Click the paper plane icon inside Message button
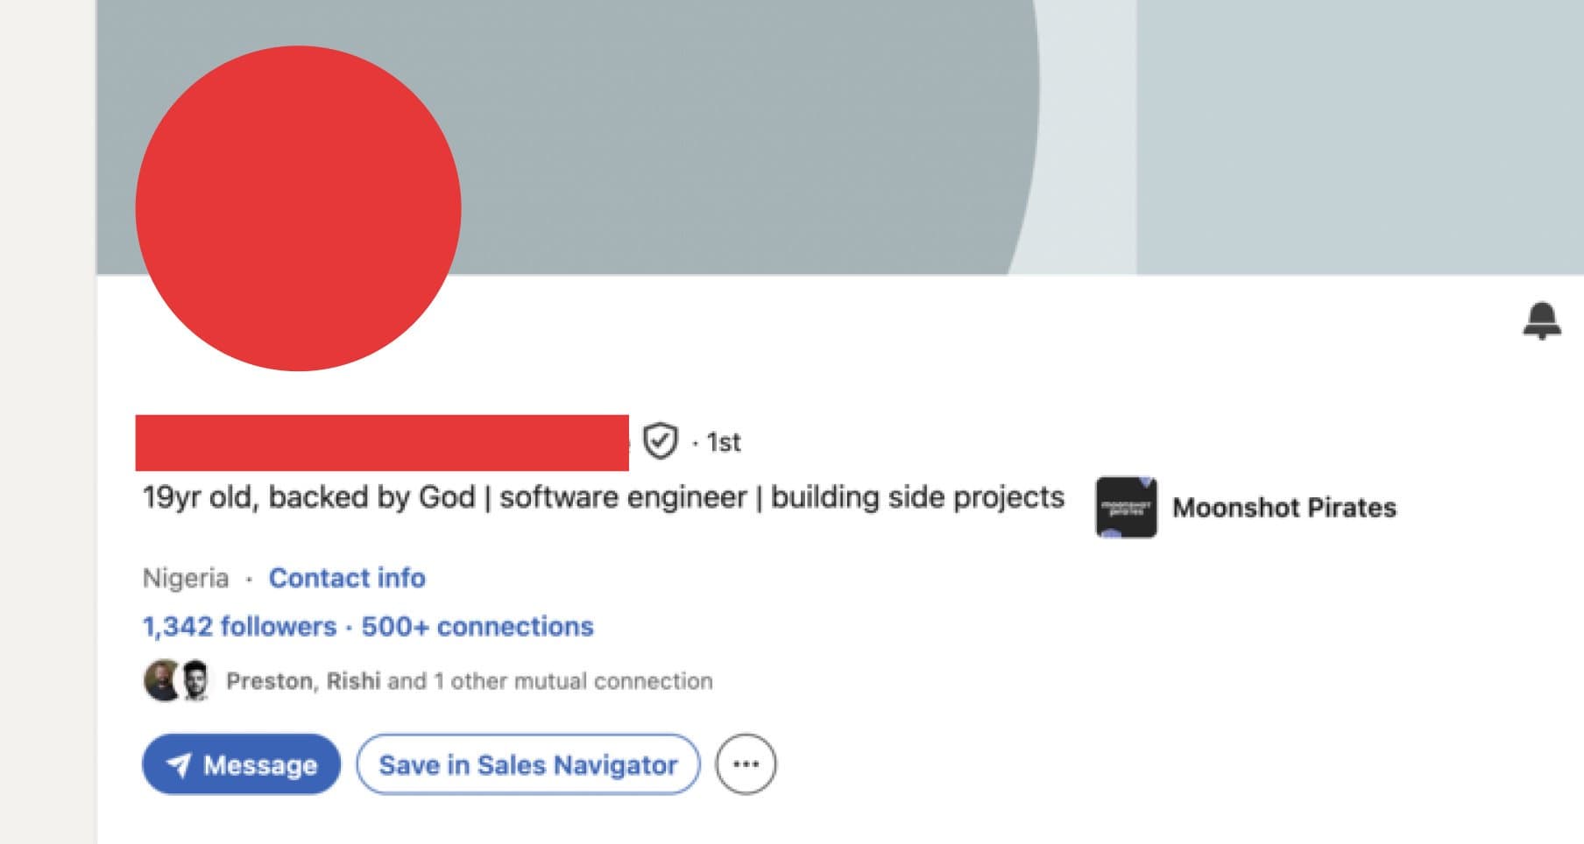Viewport: 1584px width, 844px height. pyautogui.click(x=178, y=763)
